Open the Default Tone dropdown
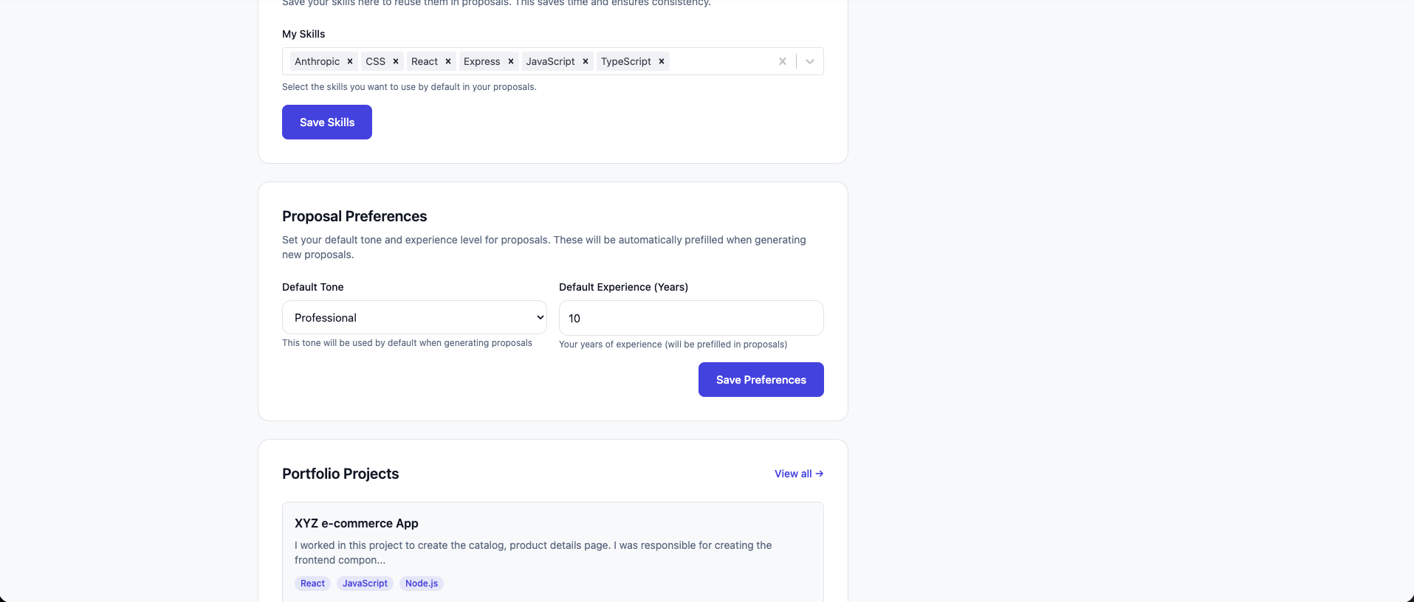This screenshot has width=1414, height=602. tap(414, 317)
